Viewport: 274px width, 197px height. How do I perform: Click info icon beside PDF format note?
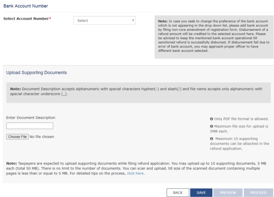(x=211, y=119)
